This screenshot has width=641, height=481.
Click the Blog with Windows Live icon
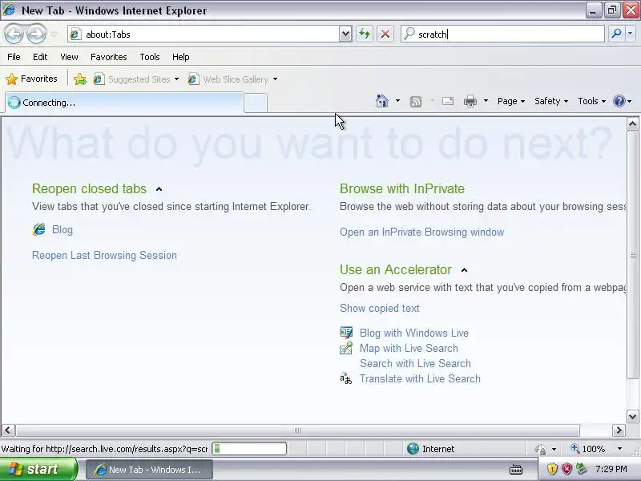pos(346,333)
